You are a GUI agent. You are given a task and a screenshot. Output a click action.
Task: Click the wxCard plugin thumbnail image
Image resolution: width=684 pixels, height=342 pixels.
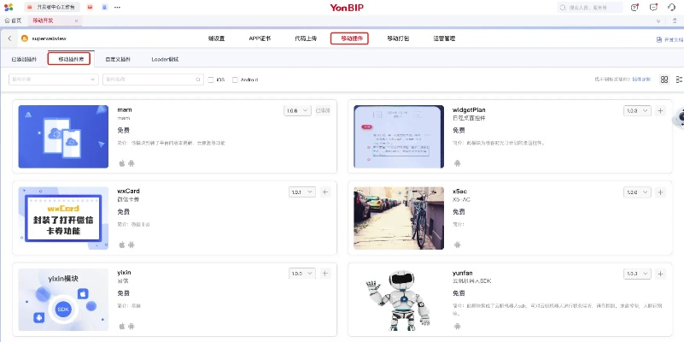click(x=64, y=217)
